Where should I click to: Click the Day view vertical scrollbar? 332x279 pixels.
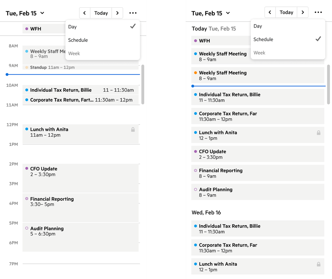[143, 84]
